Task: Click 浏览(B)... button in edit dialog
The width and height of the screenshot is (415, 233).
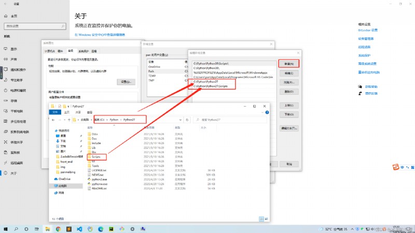Action: [x=289, y=82]
